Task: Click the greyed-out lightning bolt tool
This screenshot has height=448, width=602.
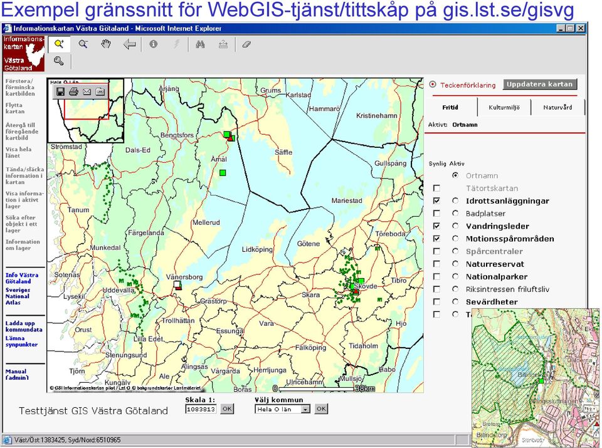Action: 177,44
